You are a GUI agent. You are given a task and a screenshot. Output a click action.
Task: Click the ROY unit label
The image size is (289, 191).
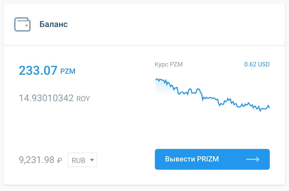[x=83, y=99]
